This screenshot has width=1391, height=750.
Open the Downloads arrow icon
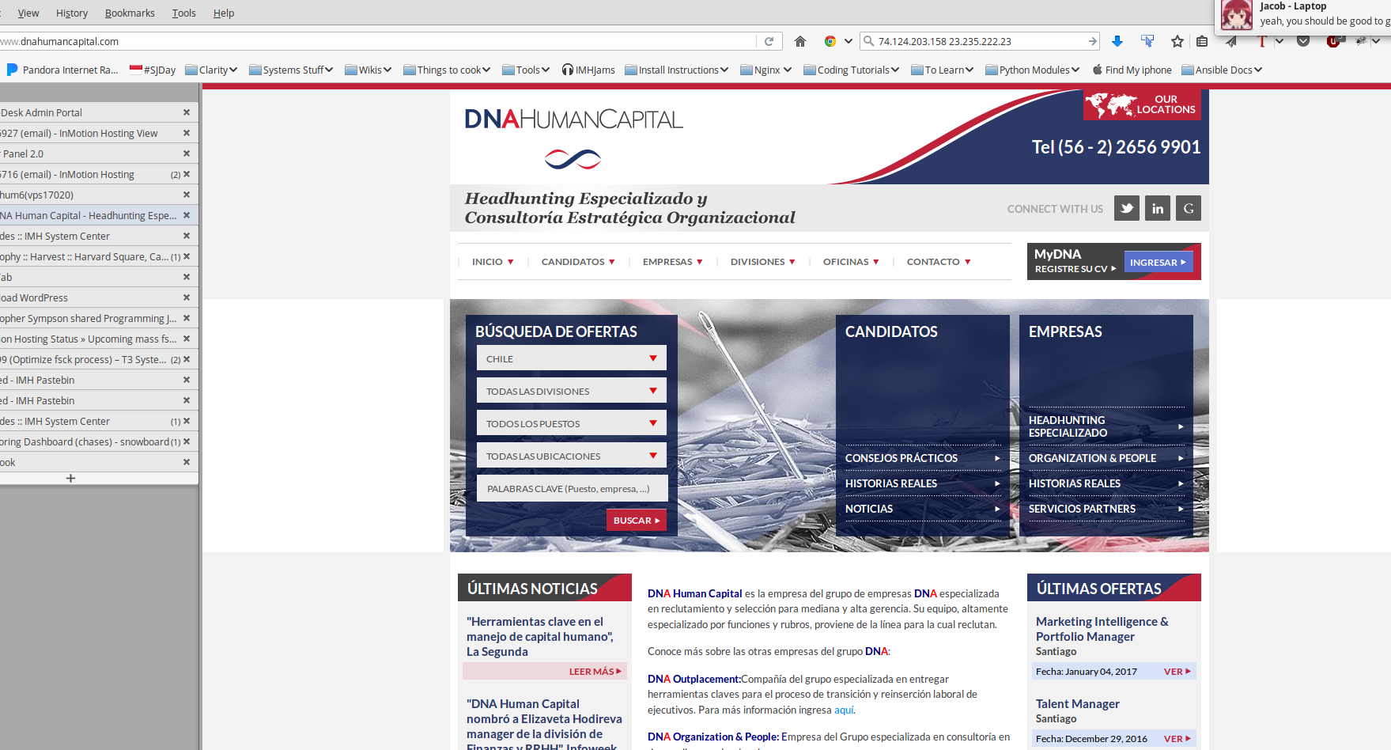(x=1117, y=41)
